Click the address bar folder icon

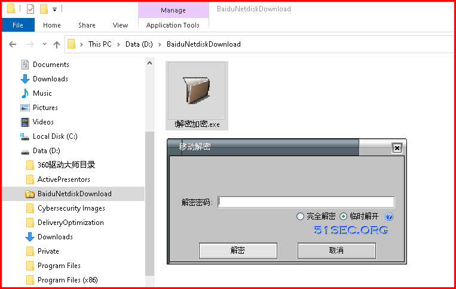coord(71,44)
